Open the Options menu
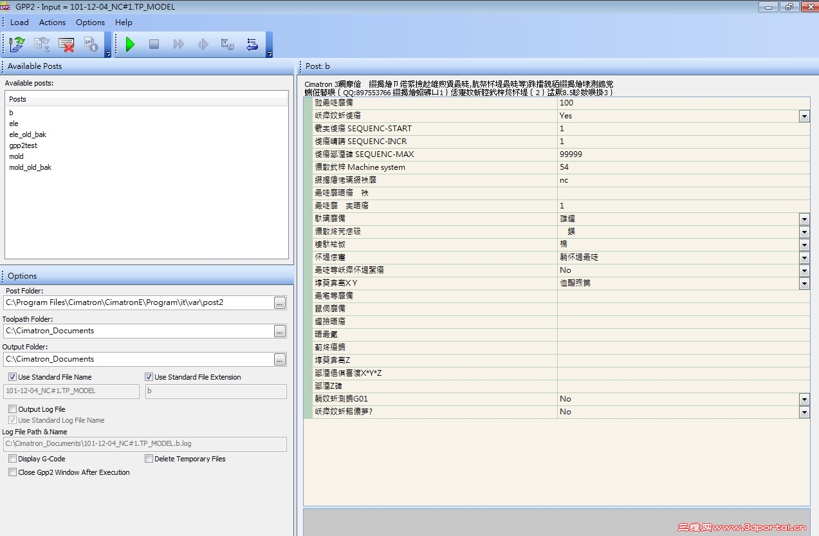Viewport: 819px width, 536px height. click(90, 22)
